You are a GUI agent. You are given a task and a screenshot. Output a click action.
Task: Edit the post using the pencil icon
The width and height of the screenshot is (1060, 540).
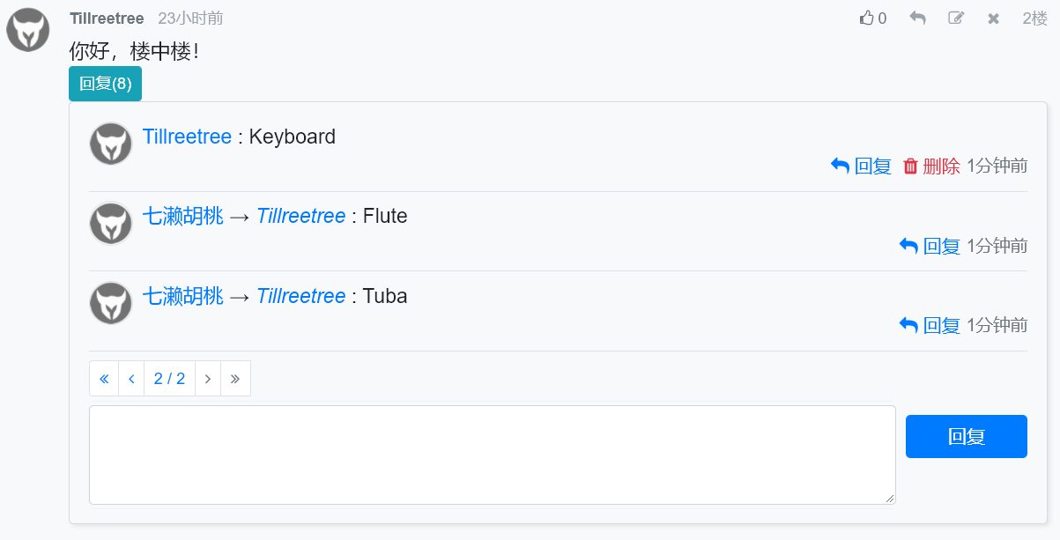click(956, 18)
